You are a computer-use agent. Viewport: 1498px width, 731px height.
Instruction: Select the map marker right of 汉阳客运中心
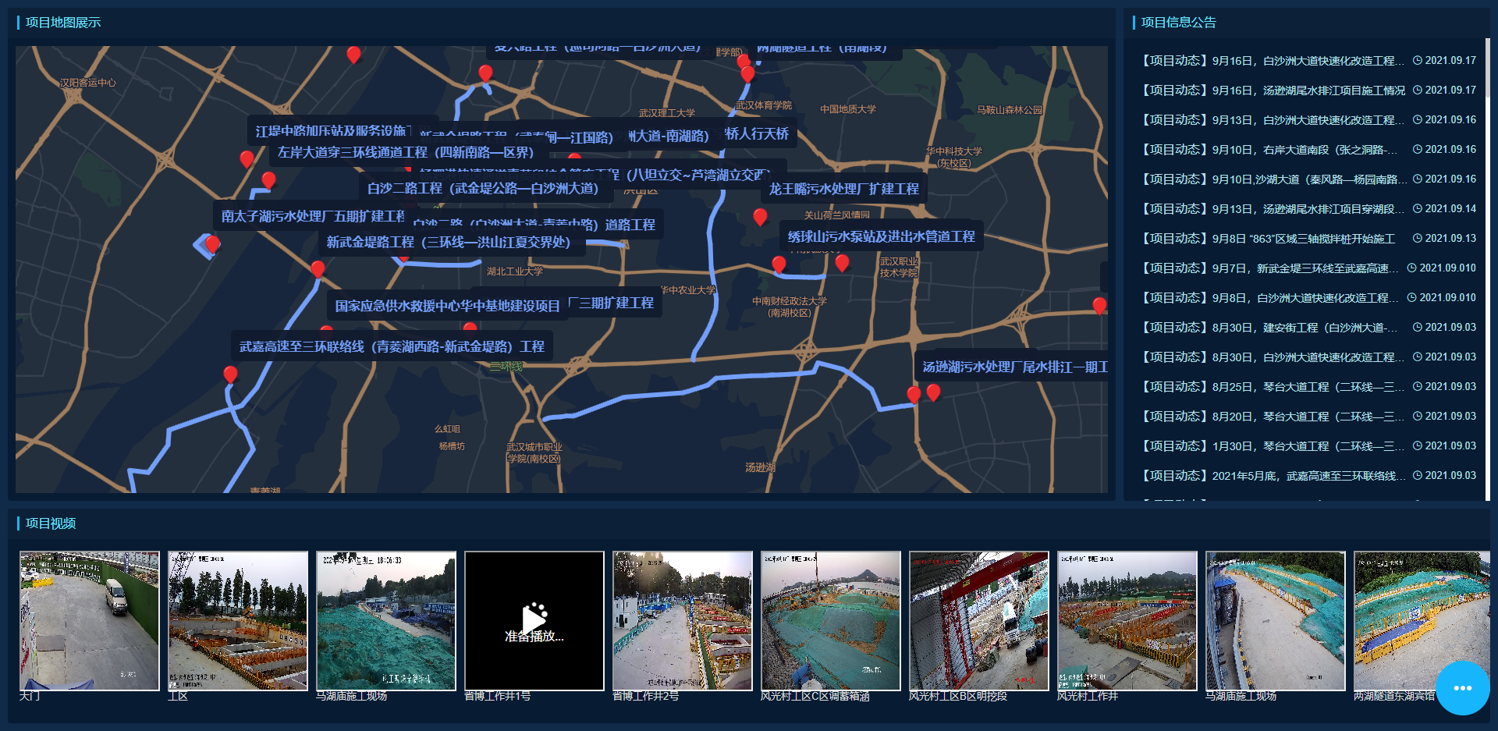353,54
